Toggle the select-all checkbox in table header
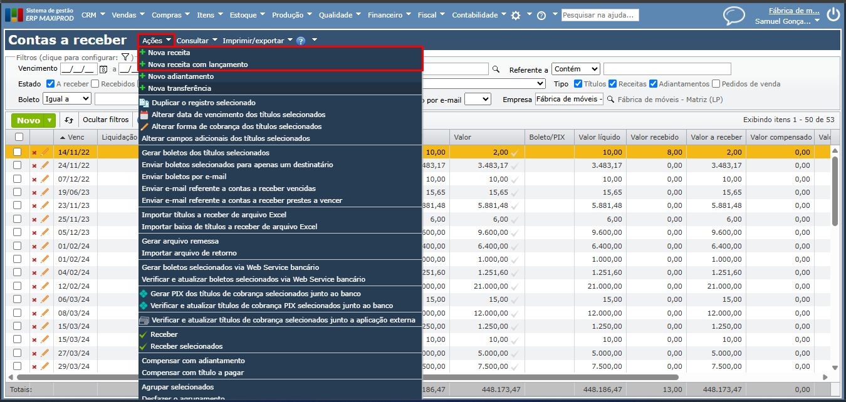The width and height of the screenshot is (846, 402). pyautogui.click(x=19, y=137)
